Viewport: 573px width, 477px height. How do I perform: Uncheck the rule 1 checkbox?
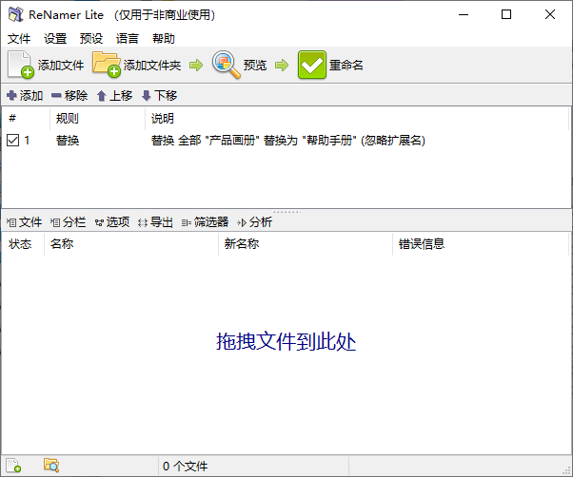coord(12,140)
